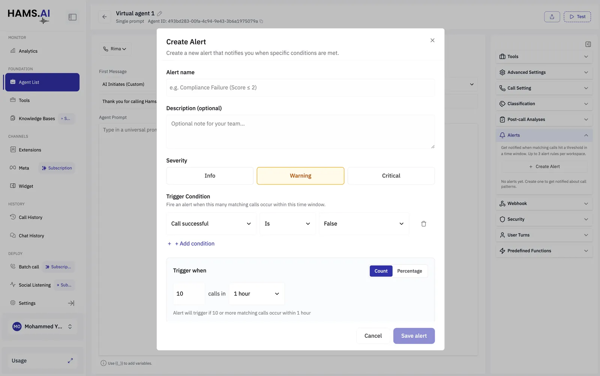Click Save alert button
600x376 pixels.
(x=414, y=336)
